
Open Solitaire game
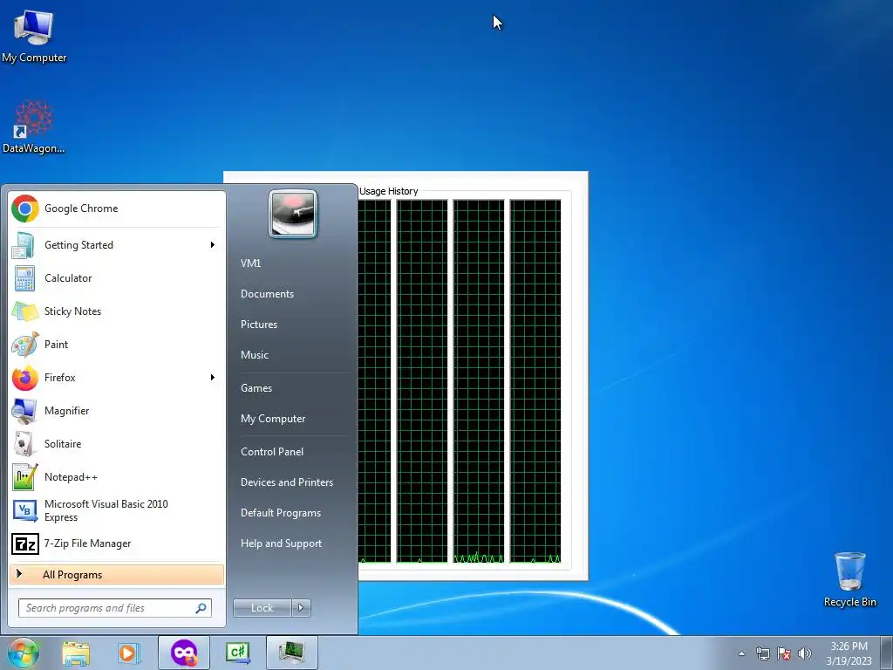[x=117, y=444]
